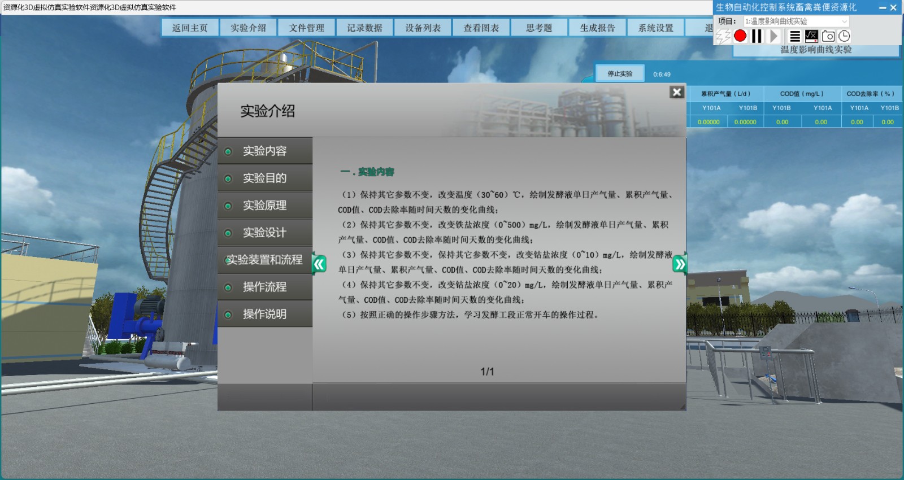Click the 停止实验 button
Viewport: 904px width, 480px height.
620,74
